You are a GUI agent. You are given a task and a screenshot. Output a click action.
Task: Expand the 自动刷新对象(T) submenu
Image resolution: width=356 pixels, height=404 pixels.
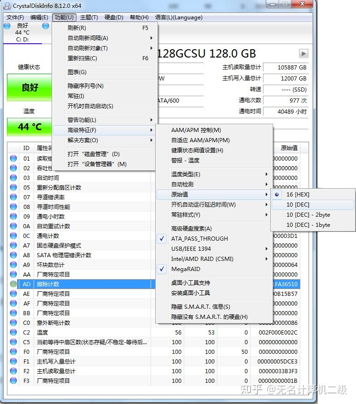pos(105,48)
